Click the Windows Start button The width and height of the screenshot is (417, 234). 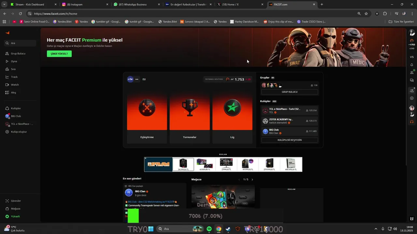coord(151,229)
